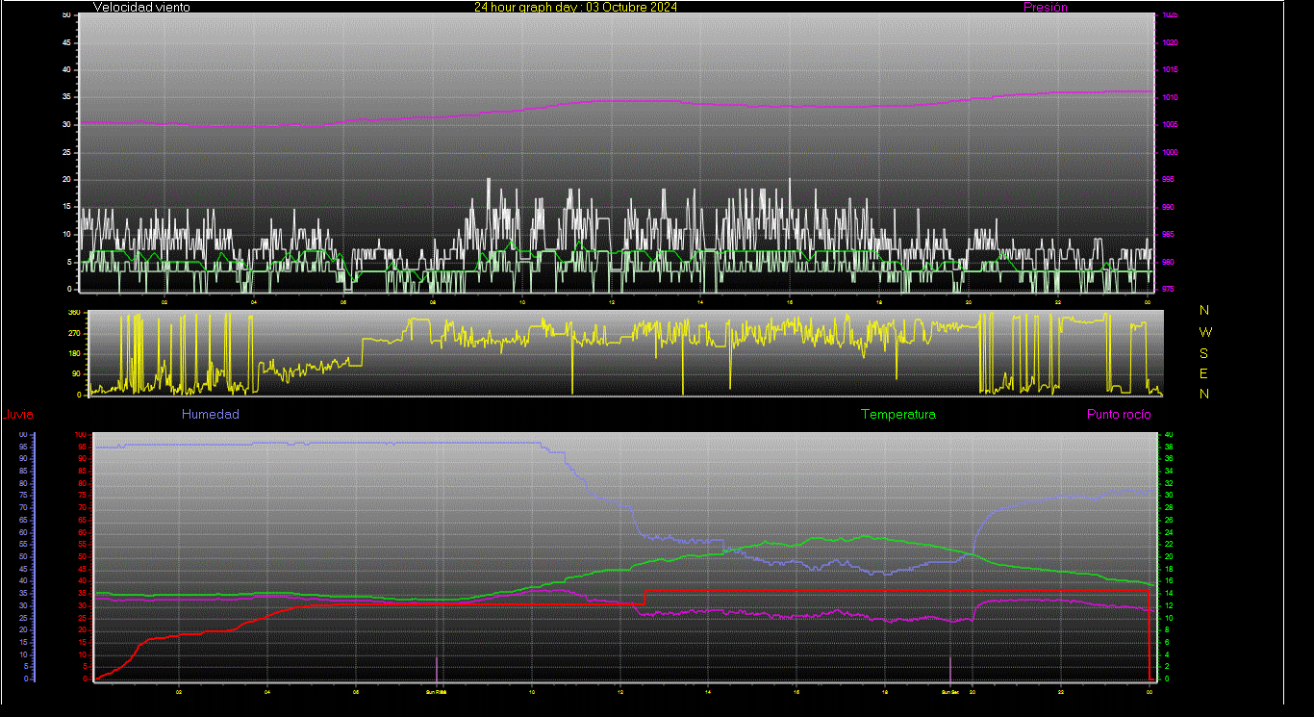Click wind direction axis value 180
This screenshot has width=1314, height=717.
click(75, 353)
